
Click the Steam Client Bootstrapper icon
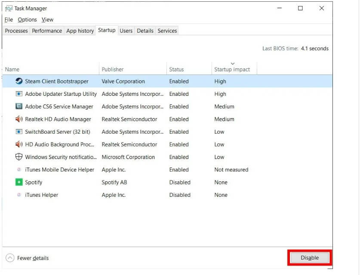pos(19,81)
